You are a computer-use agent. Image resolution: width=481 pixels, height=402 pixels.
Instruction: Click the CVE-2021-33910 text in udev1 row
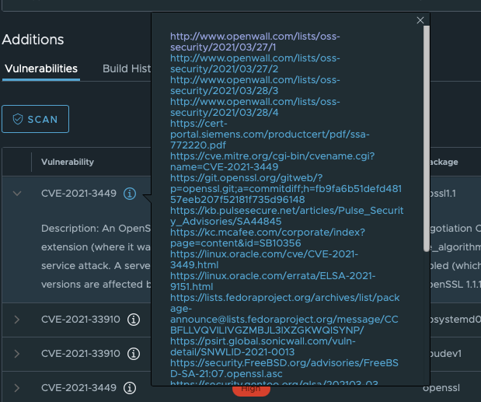pyautogui.click(x=81, y=354)
